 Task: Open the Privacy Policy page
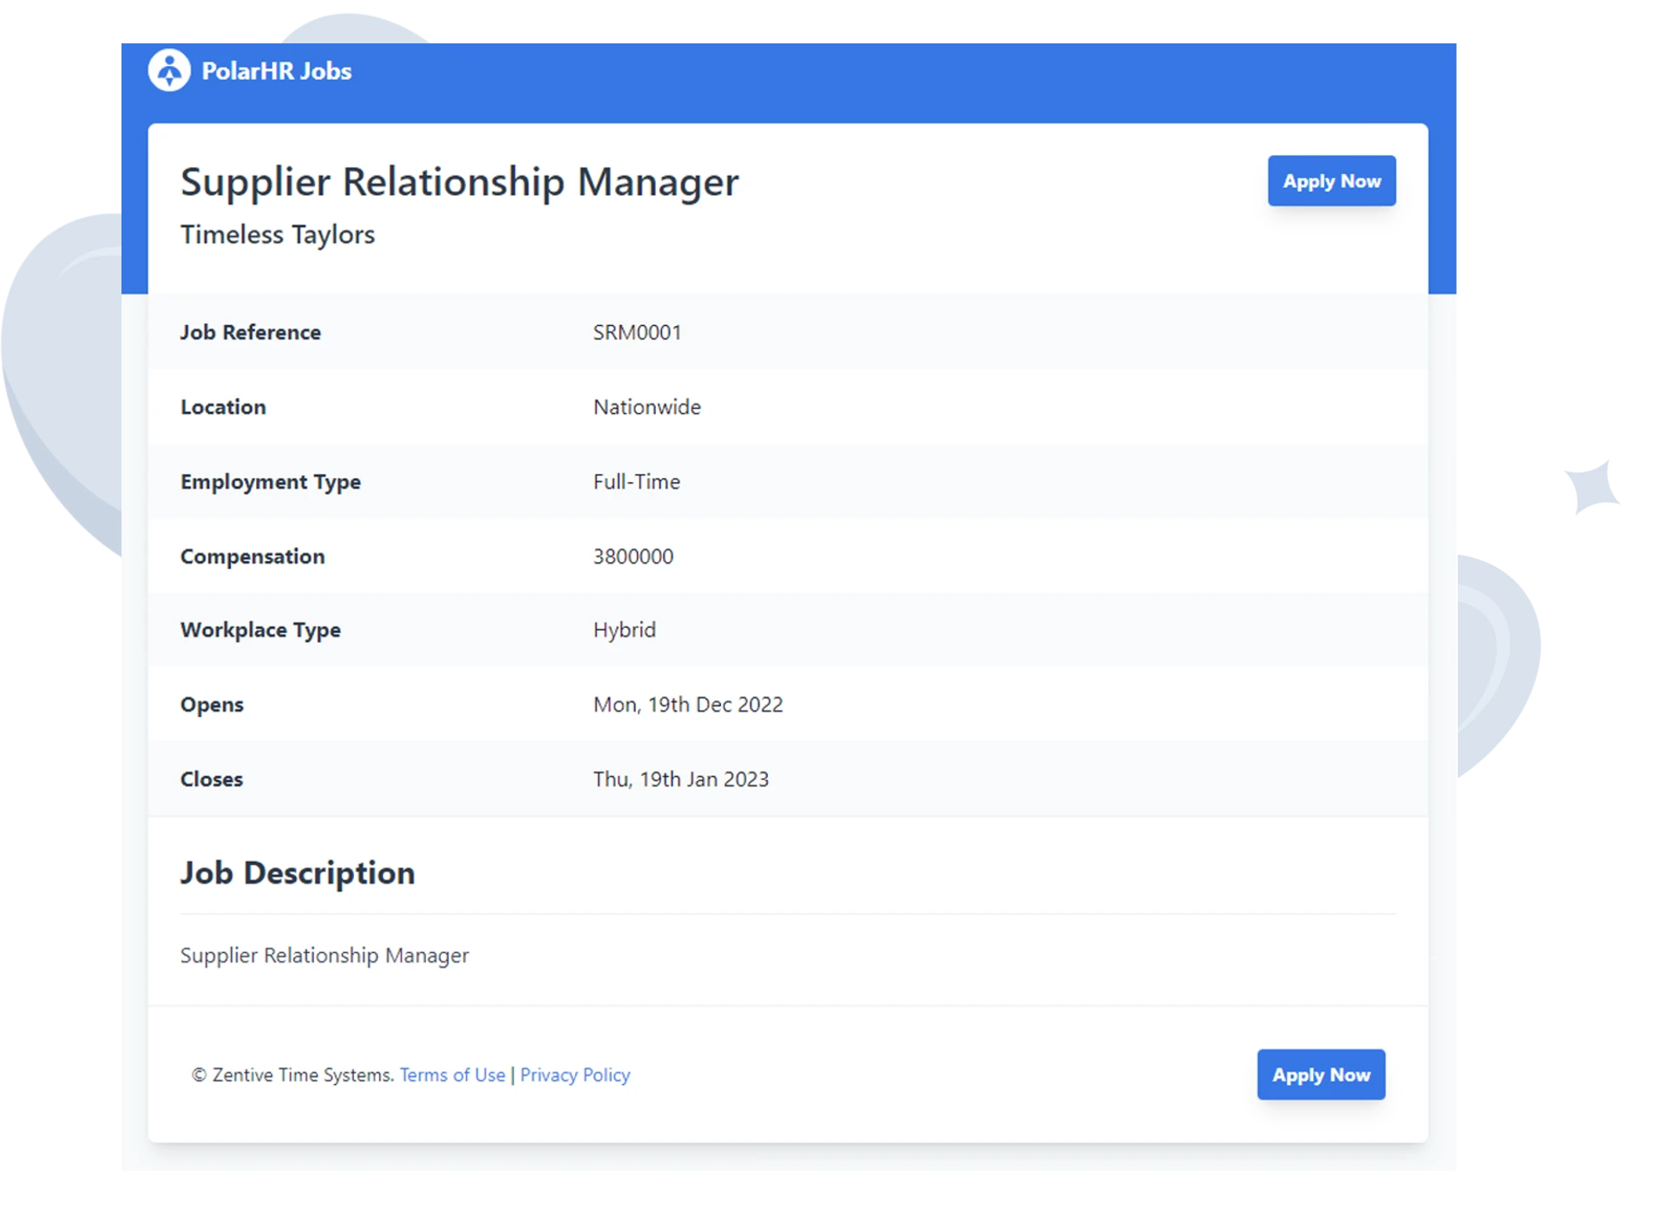tap(575, 1074)
